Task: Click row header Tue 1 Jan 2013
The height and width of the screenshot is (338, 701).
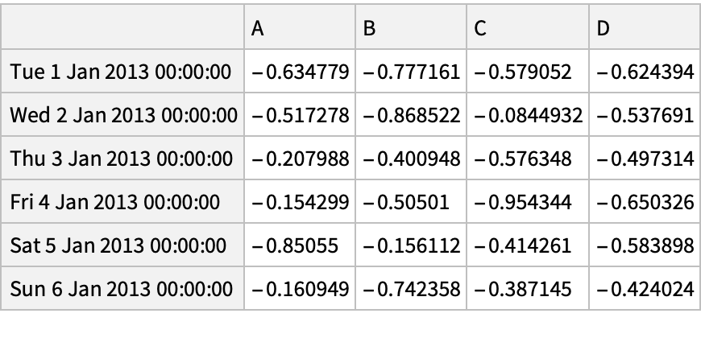Action: pos(122,72)
